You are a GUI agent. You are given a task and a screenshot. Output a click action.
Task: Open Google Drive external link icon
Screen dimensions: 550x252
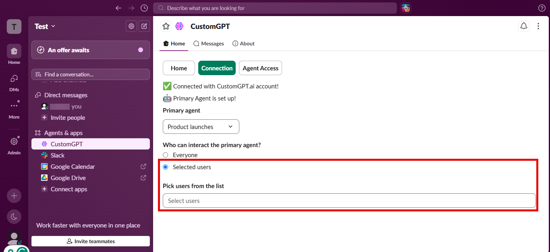pos(143,178)
